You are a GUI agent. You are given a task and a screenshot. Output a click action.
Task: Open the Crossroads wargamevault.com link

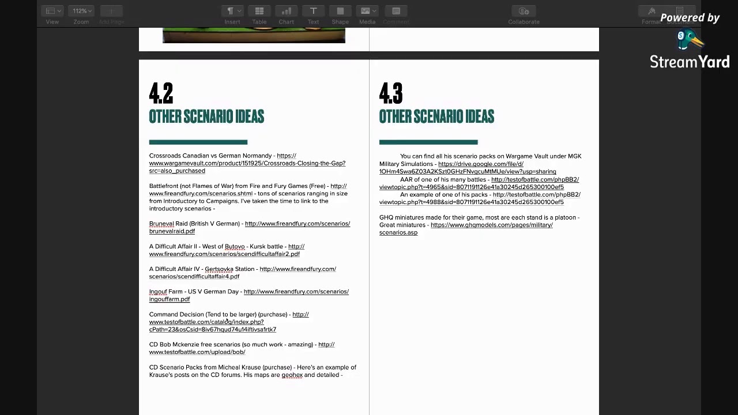247,163
